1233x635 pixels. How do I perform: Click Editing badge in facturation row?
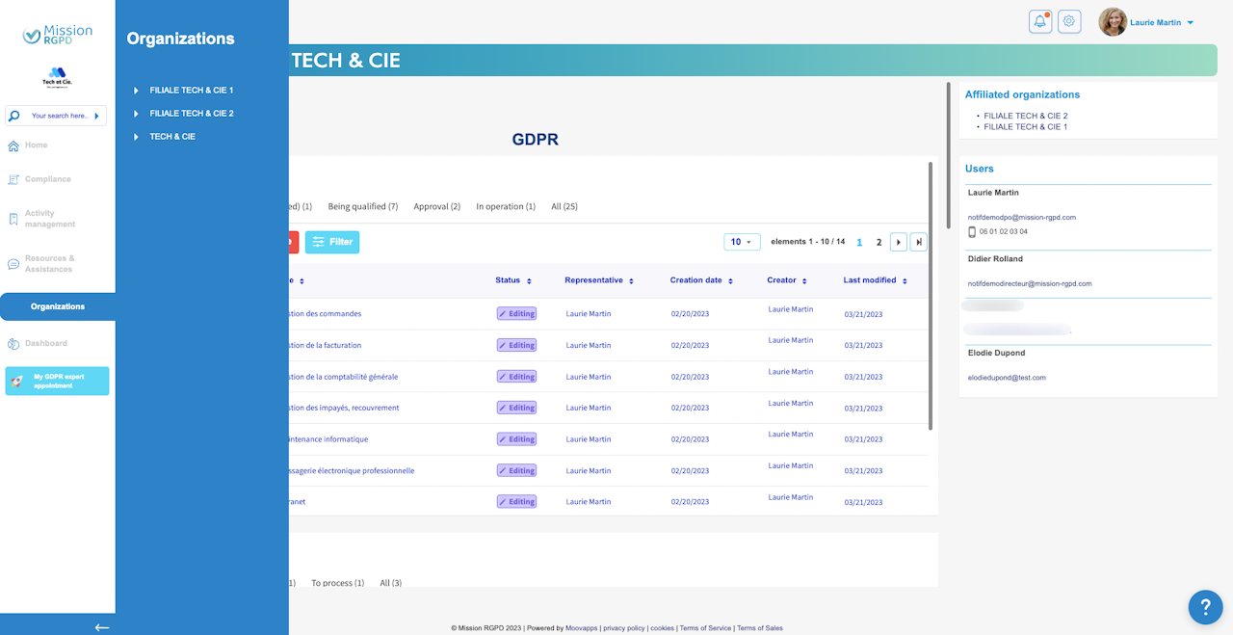click(x=516, y=345)
